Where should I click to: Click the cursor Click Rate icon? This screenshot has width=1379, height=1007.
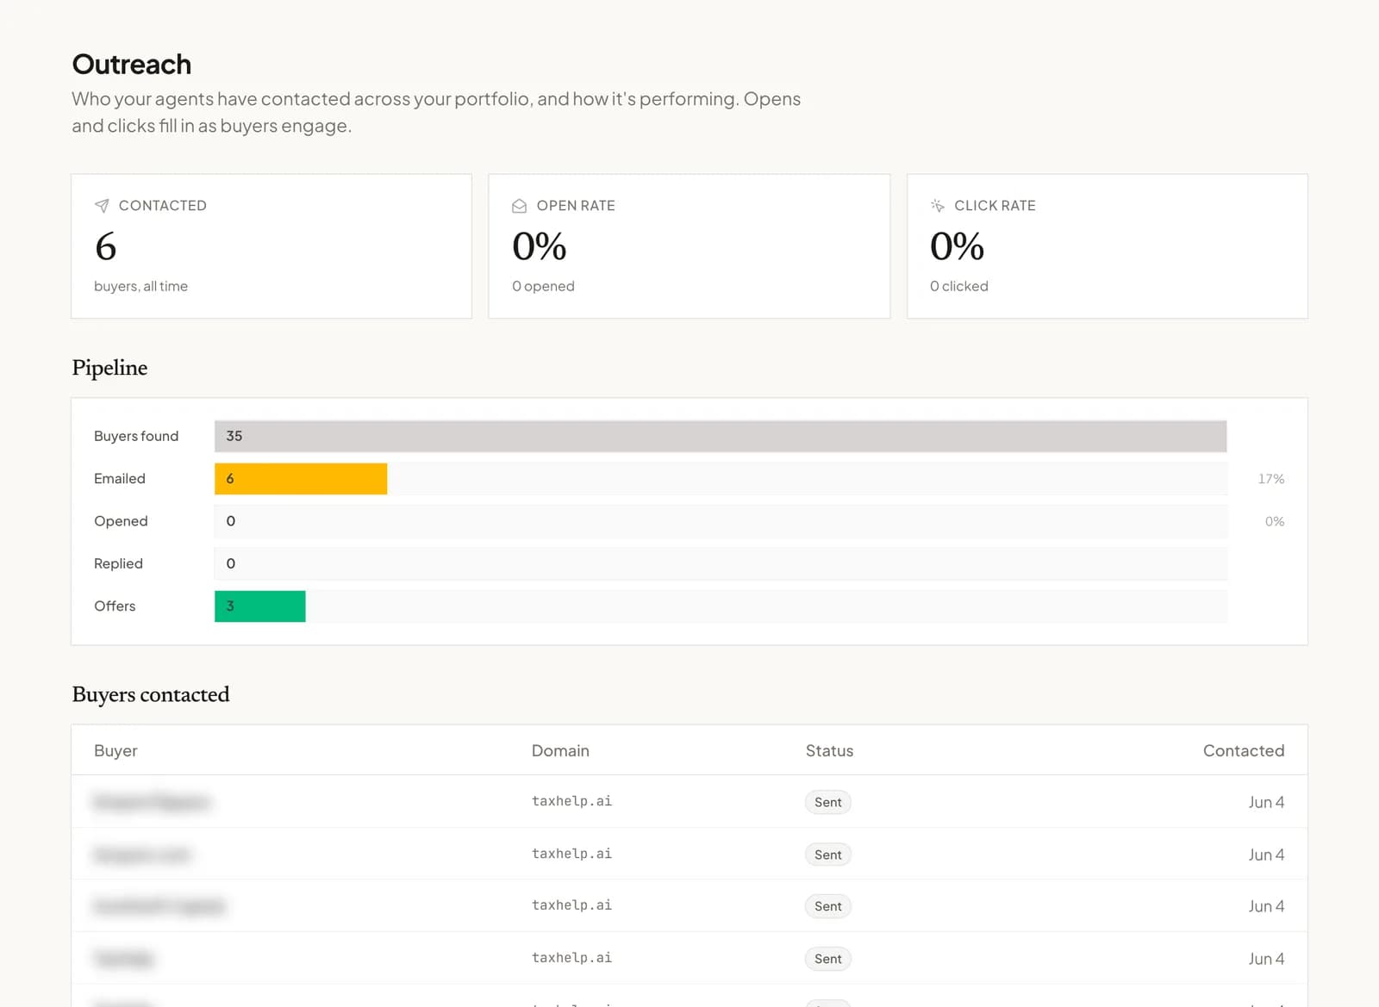pos(938,206)
